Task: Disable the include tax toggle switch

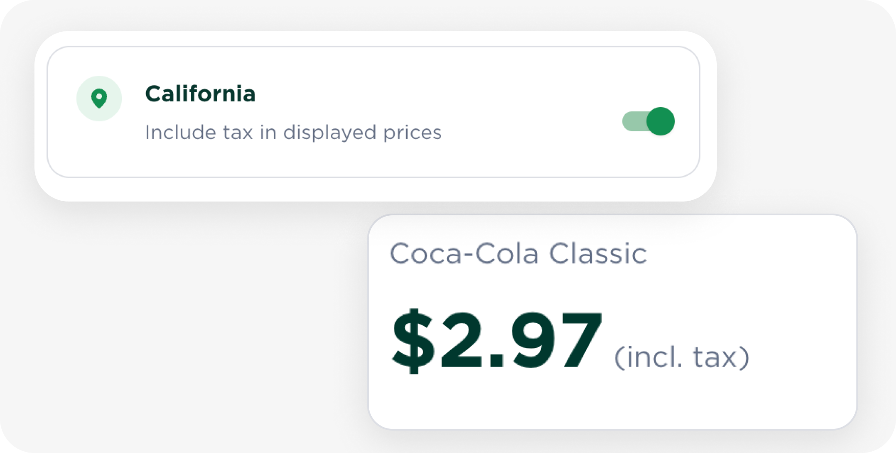Action: coord(648,121)
